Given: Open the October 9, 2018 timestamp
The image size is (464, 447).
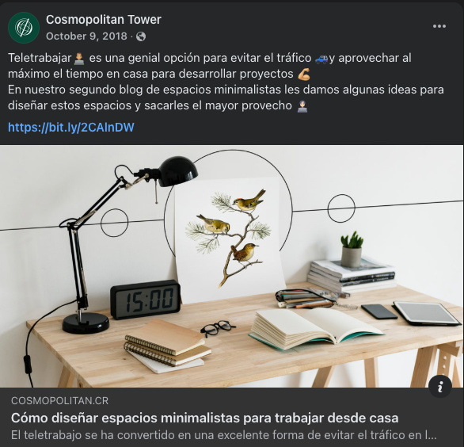Looking at the screenshot, I should pos(86,36).
